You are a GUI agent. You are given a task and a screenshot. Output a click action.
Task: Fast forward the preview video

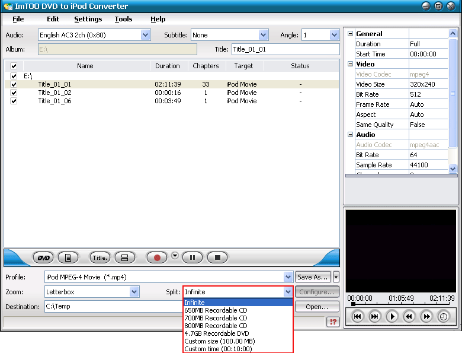pos(426,317)
